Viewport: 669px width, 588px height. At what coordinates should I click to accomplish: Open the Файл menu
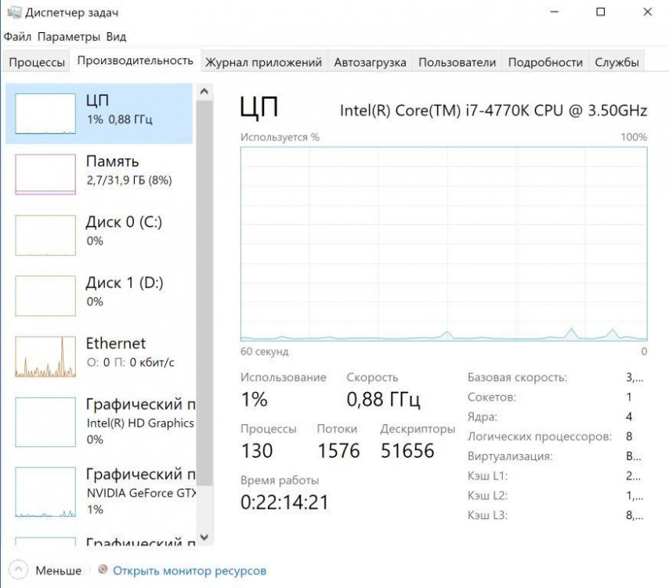click(17, 37)
